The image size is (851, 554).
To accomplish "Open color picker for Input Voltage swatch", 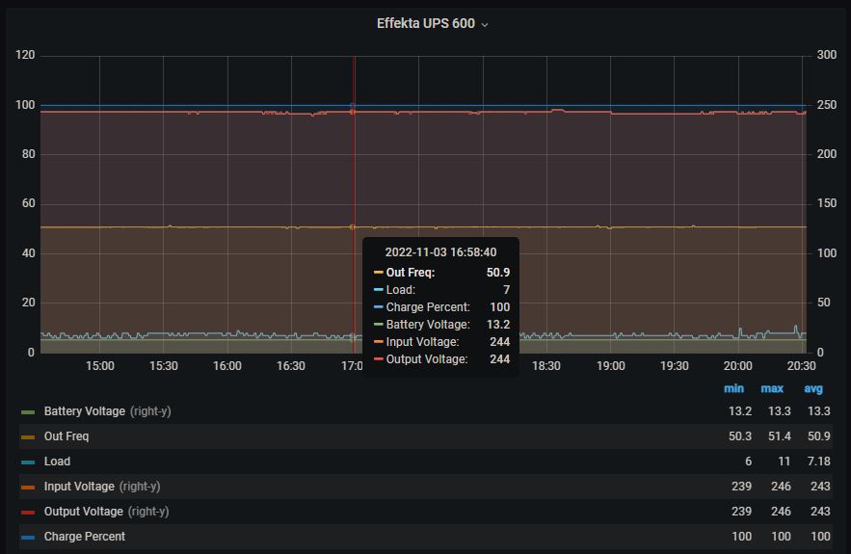I will 28,488.
